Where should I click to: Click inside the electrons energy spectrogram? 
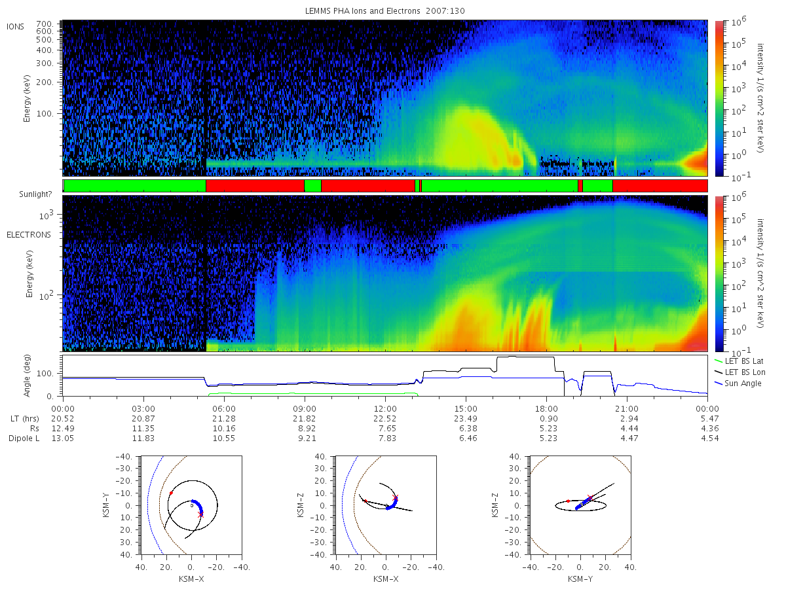click(x=385, y=274)
